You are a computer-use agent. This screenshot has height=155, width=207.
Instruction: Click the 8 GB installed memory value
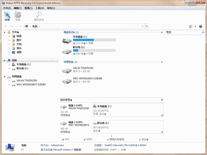tap(123, 150)
